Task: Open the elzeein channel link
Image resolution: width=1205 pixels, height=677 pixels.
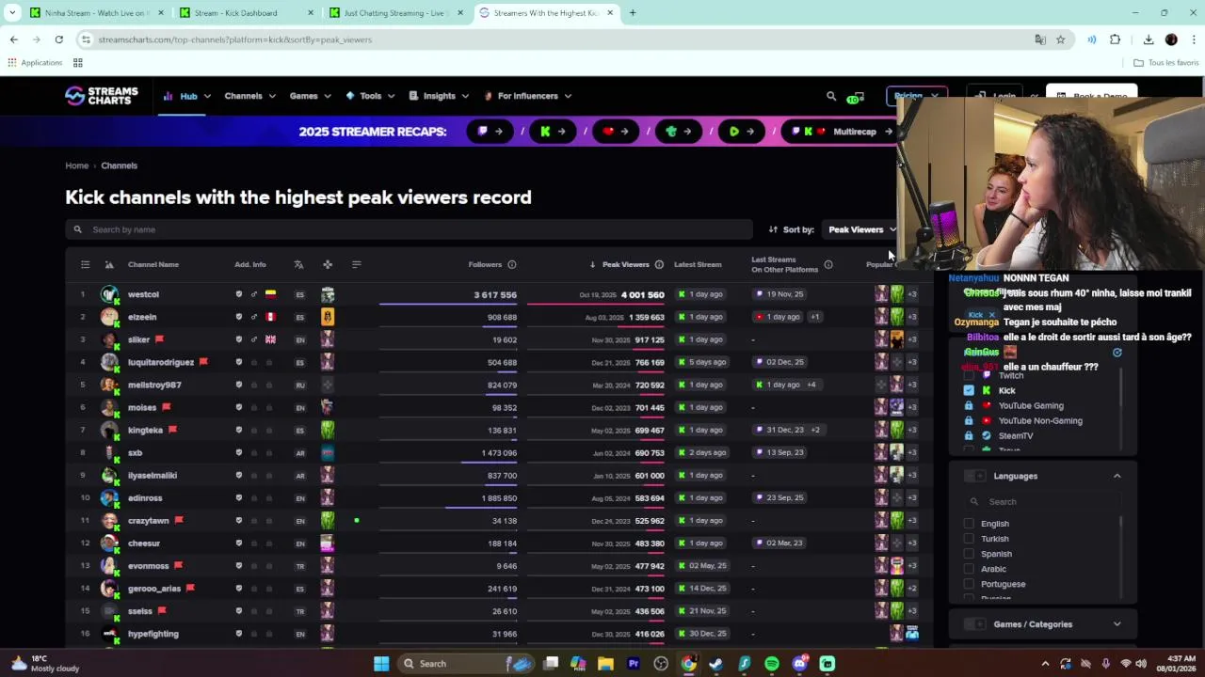Action: 142,317
